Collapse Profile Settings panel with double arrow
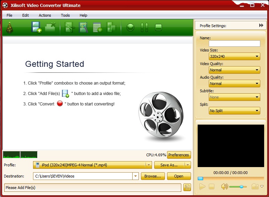The height and width of the screenshot is (197, 269). click(x=261, y=25)
